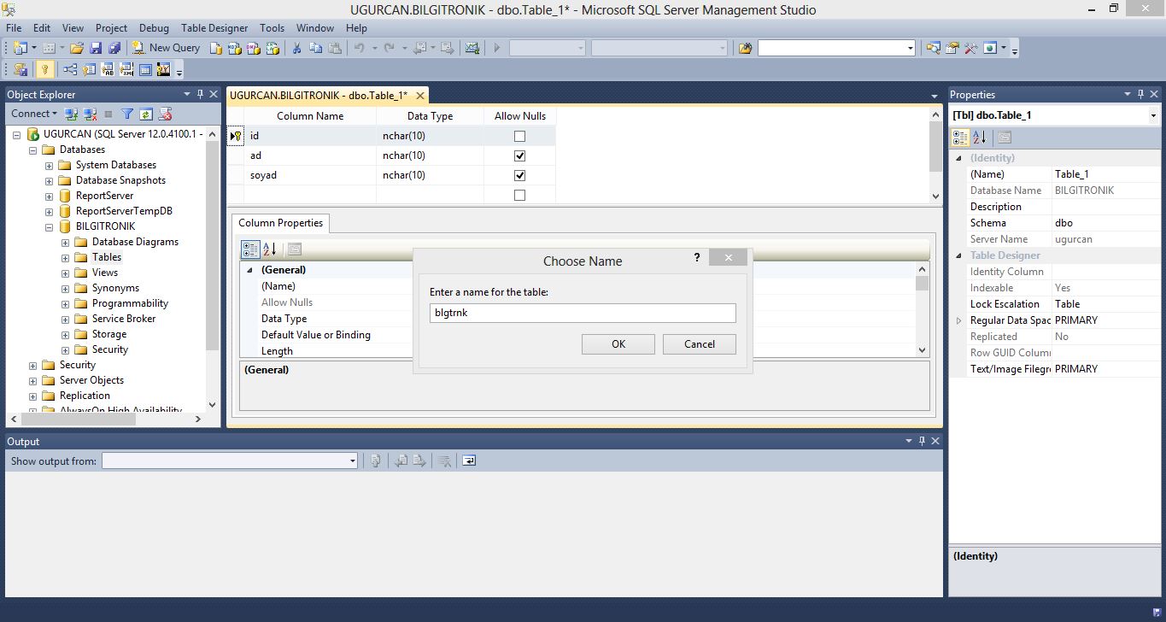Close the Choose Name dialog

pos(728,257)
